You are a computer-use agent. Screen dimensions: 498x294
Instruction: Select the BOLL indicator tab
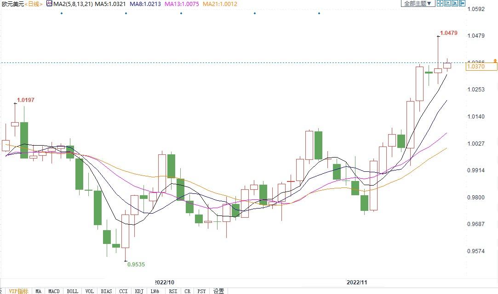point(72,291)
